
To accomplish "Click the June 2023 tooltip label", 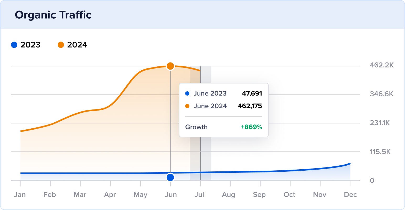I will (x=210, y=93).
